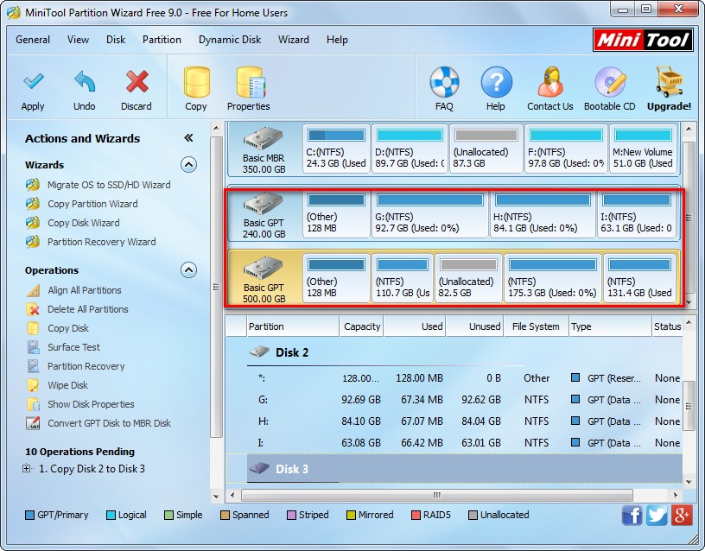
Task: Click the Align All Partitions icon
Action: point(33,290)
